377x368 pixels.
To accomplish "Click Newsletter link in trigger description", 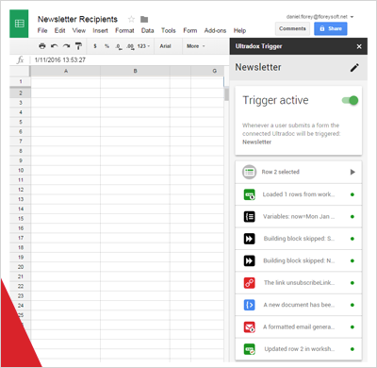I will tap(256, 142).
